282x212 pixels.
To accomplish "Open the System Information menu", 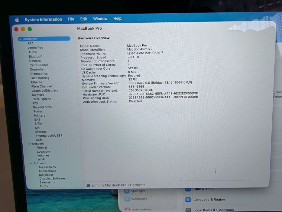I will [x=43, y=19].
